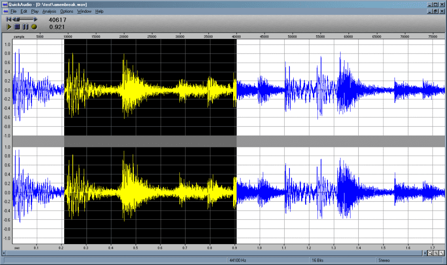Open the File menu
The width and height of the screenshot is (447, 265).
point(14,11)
